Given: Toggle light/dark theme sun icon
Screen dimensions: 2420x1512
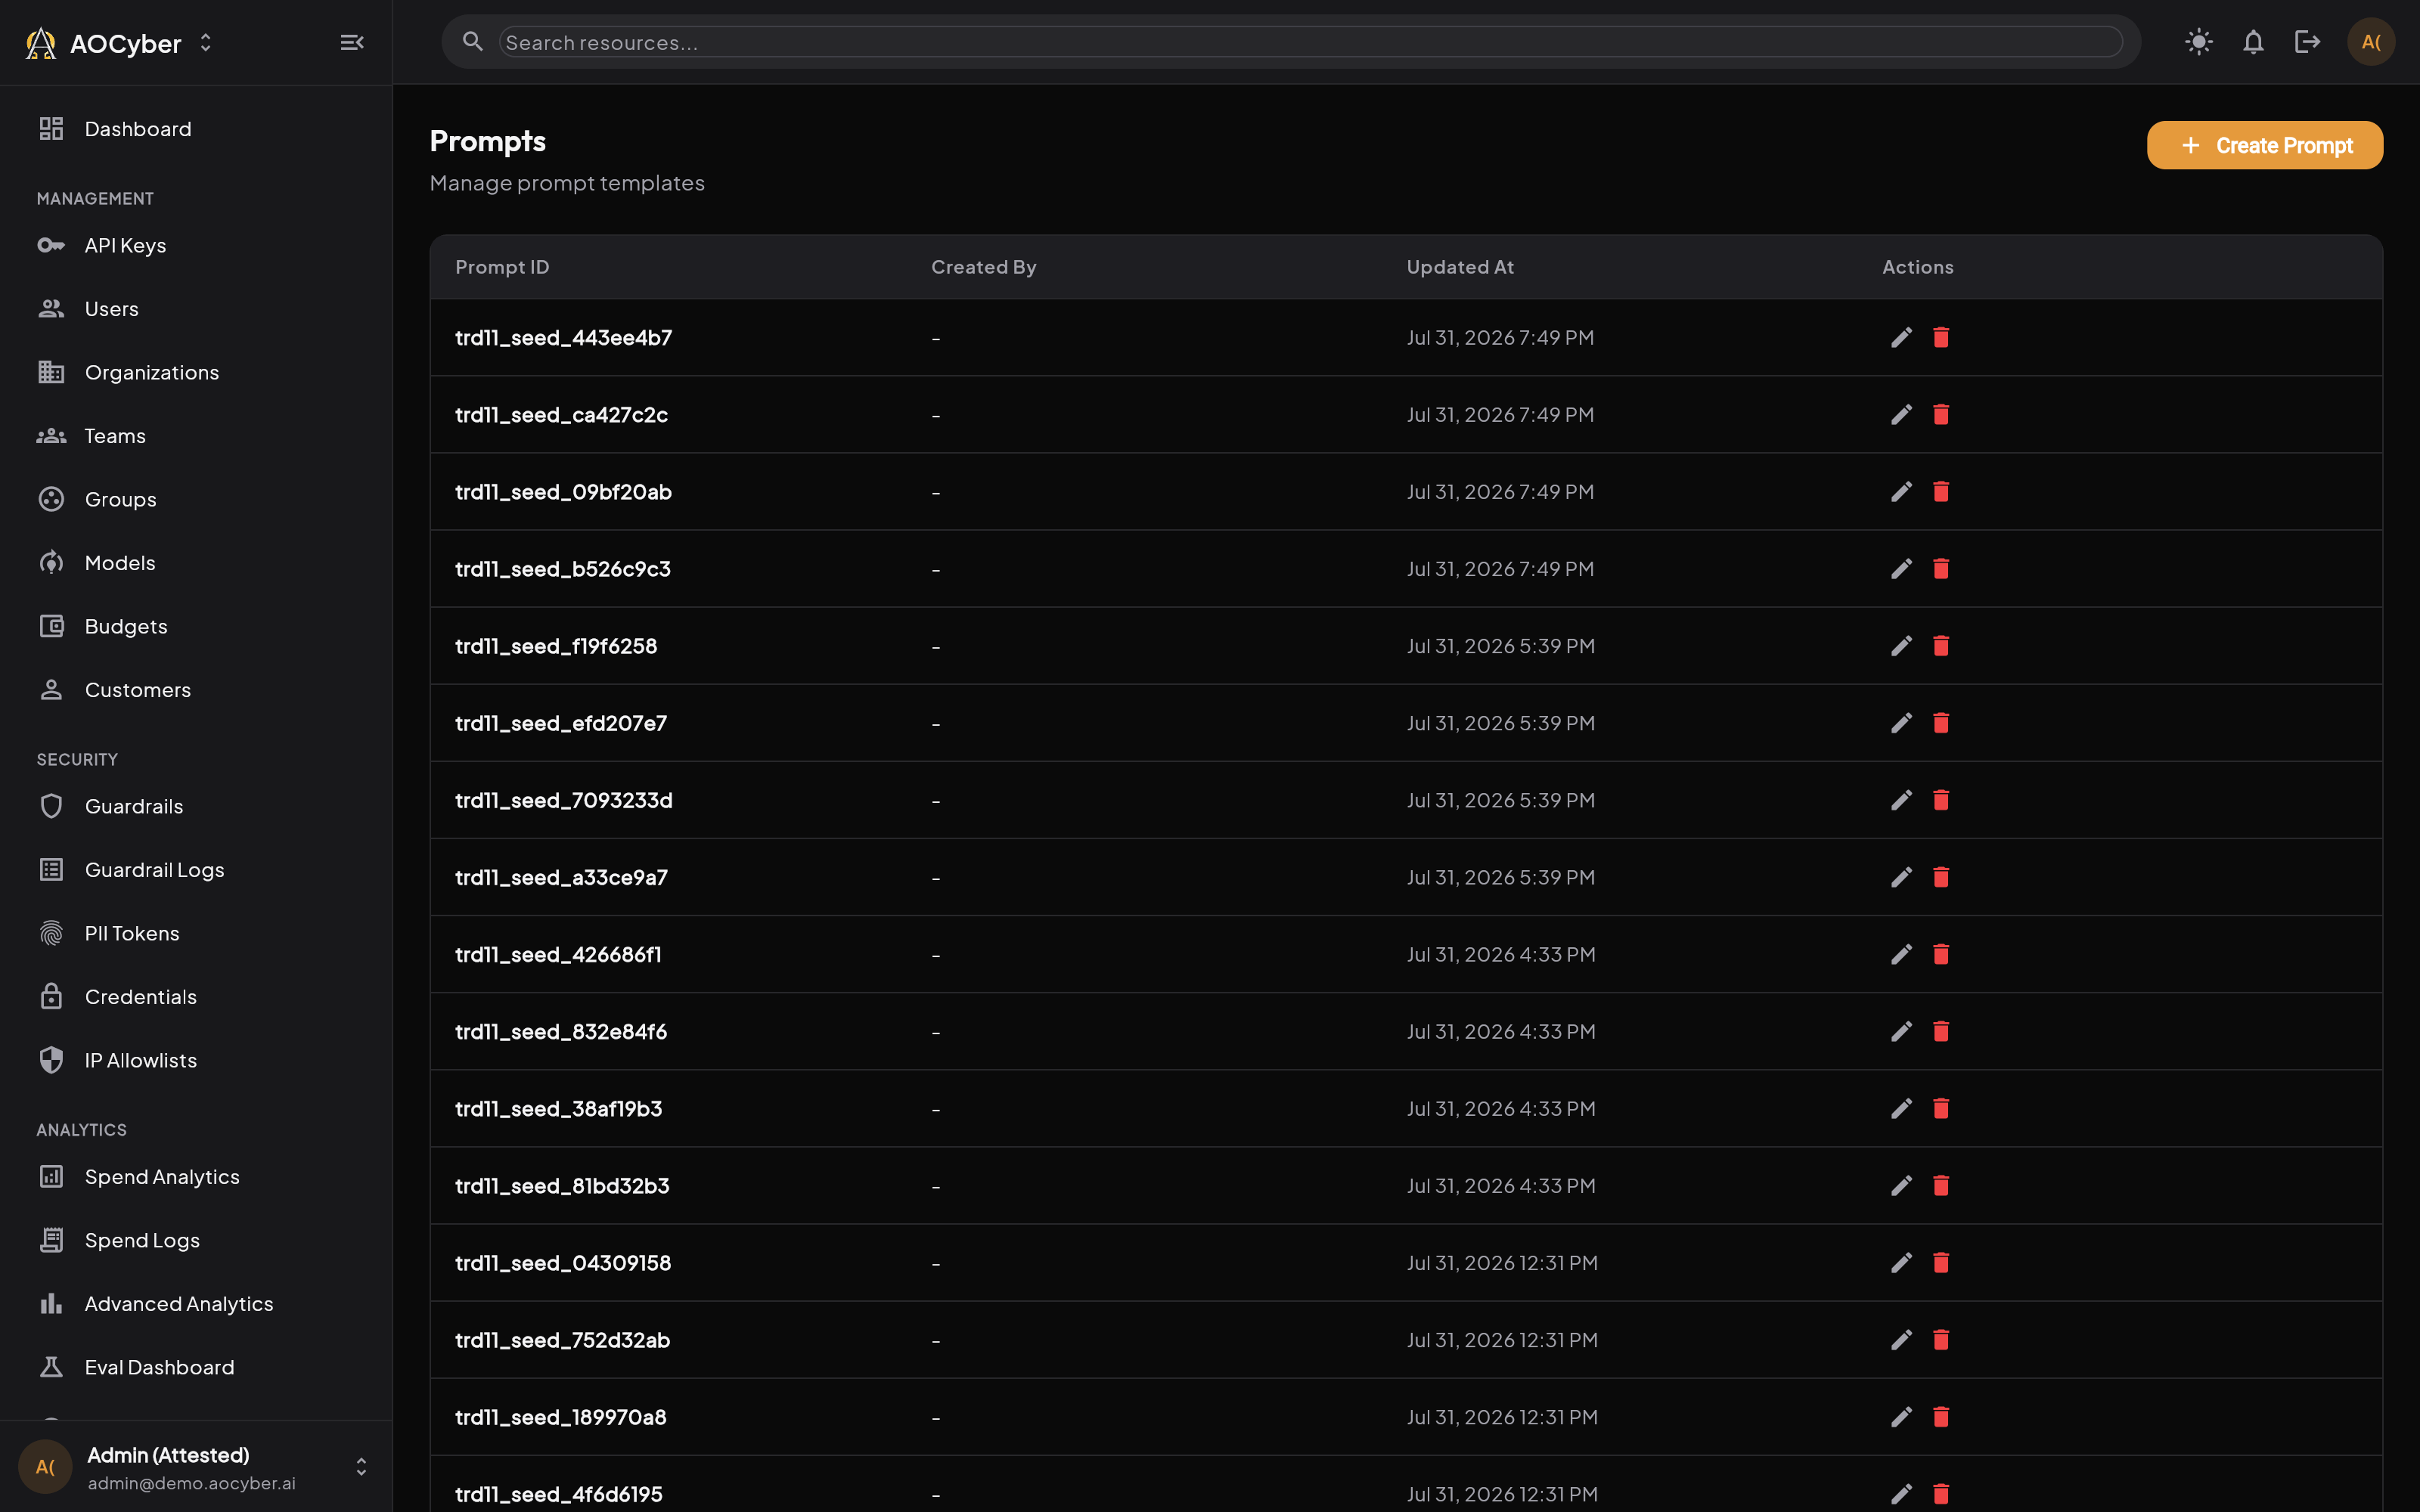Looking at the screenshot, I should click(2198, 42).
